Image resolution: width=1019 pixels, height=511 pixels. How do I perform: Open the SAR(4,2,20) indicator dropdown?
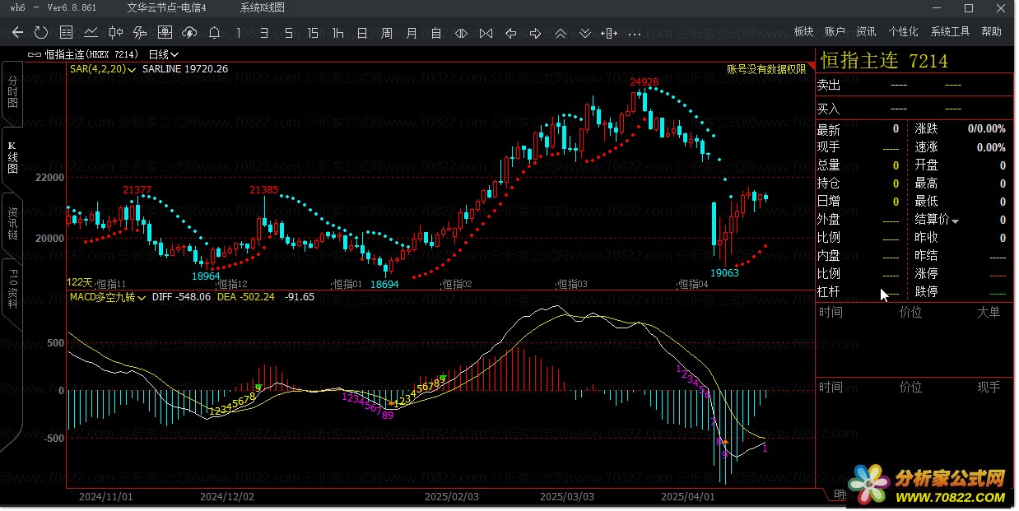(x=131, y=69)
